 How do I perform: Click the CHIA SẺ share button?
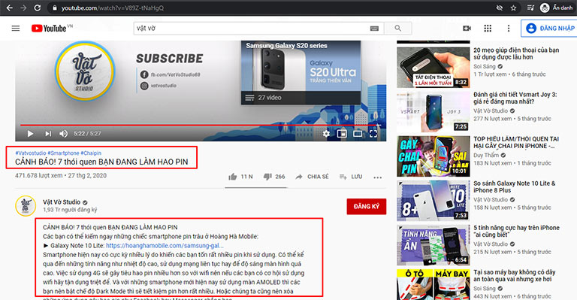point(312,177)
